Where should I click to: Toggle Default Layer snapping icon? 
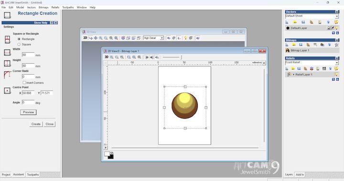(x=333, y=28)
